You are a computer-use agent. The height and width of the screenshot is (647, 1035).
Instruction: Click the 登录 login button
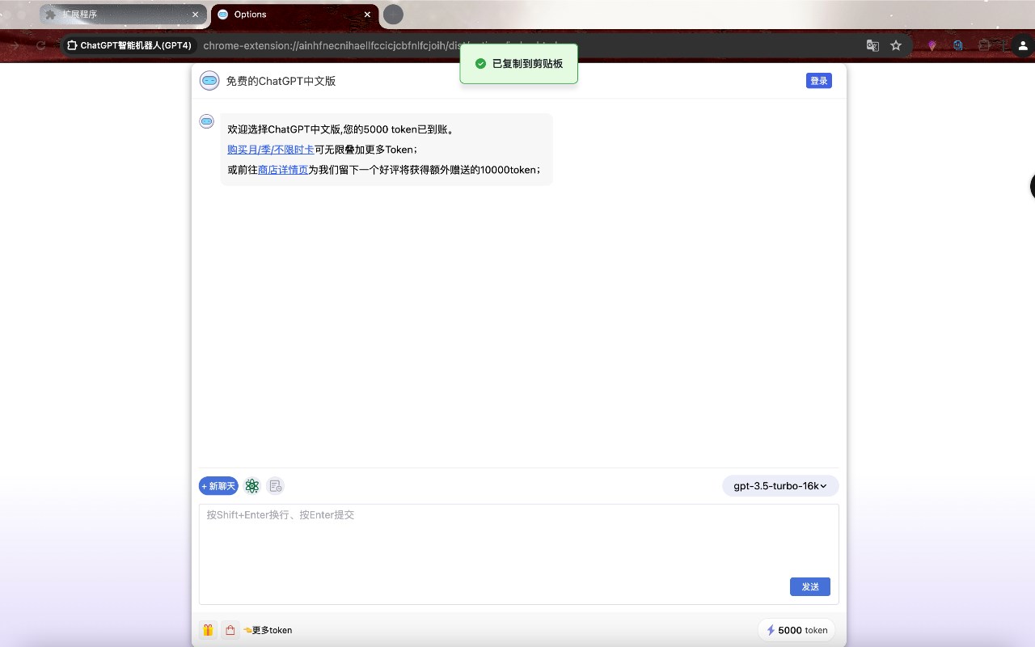coord(819,81)
